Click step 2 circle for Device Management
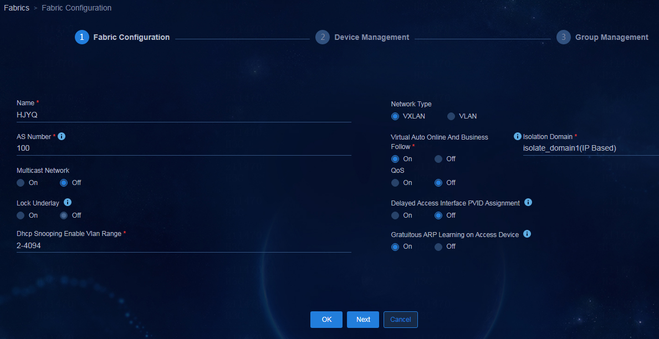 pyautogui.click(x=323, y=37)
